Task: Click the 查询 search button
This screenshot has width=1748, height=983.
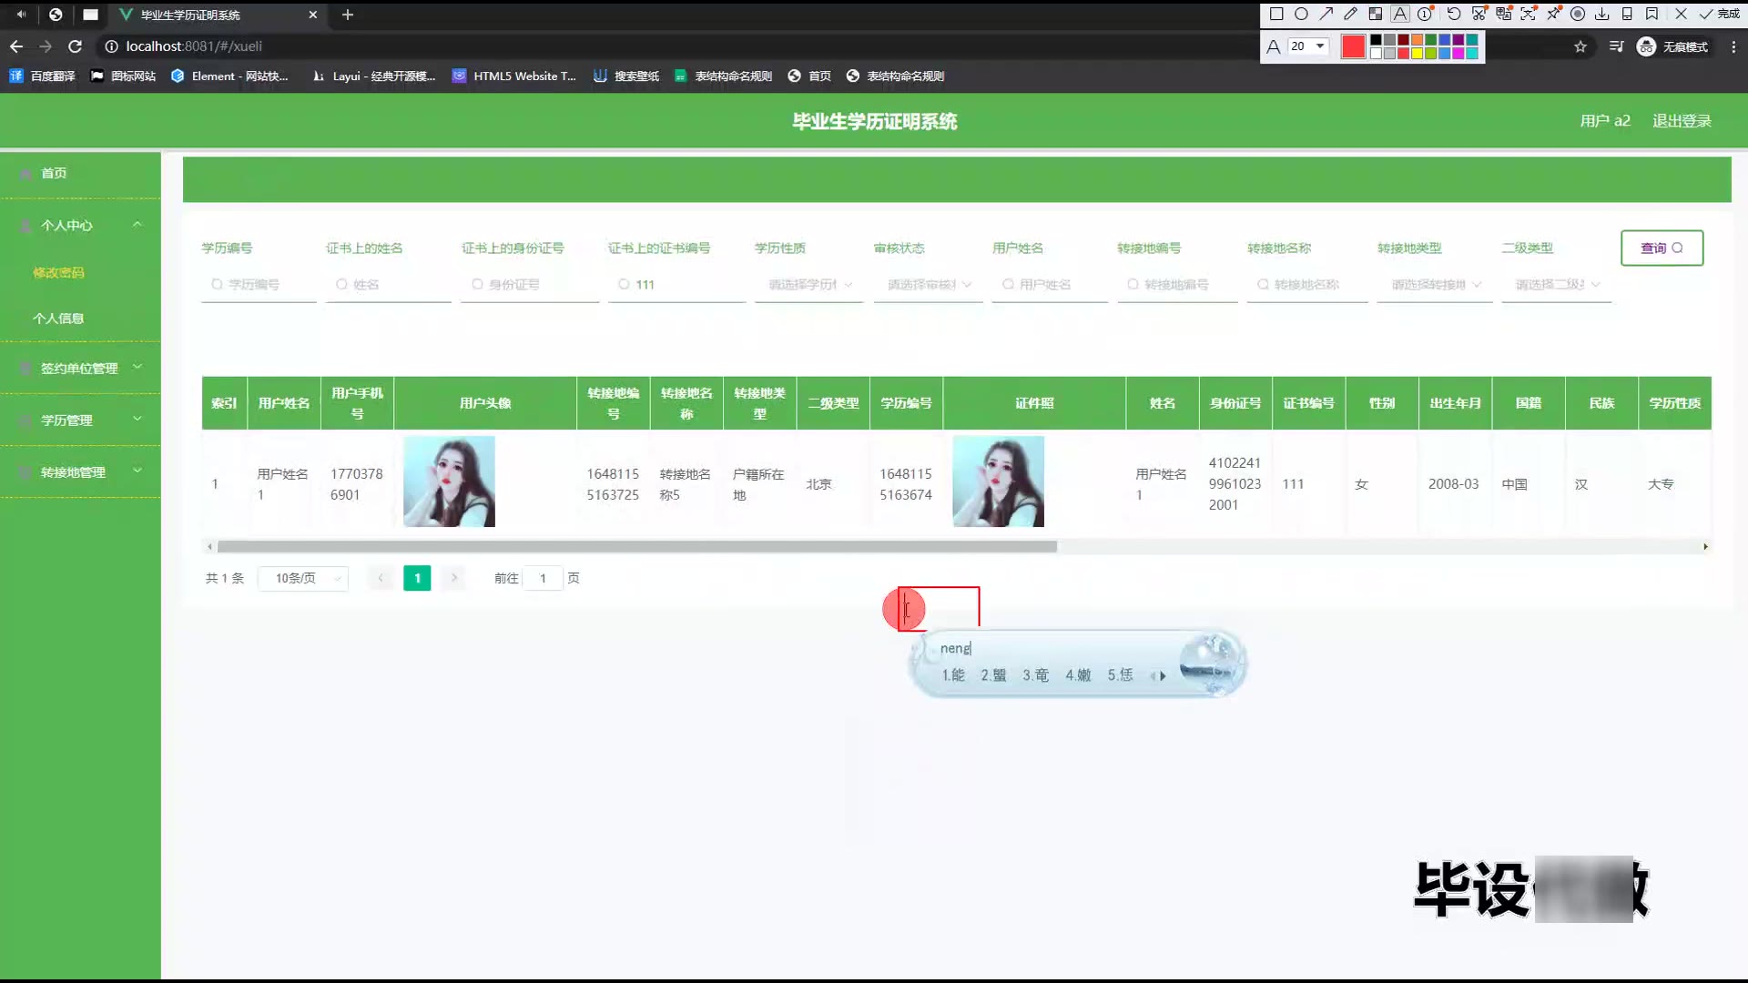Action: (x=1662, y=248)
